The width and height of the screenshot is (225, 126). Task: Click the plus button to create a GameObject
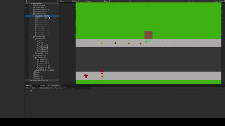click(27, 1)
